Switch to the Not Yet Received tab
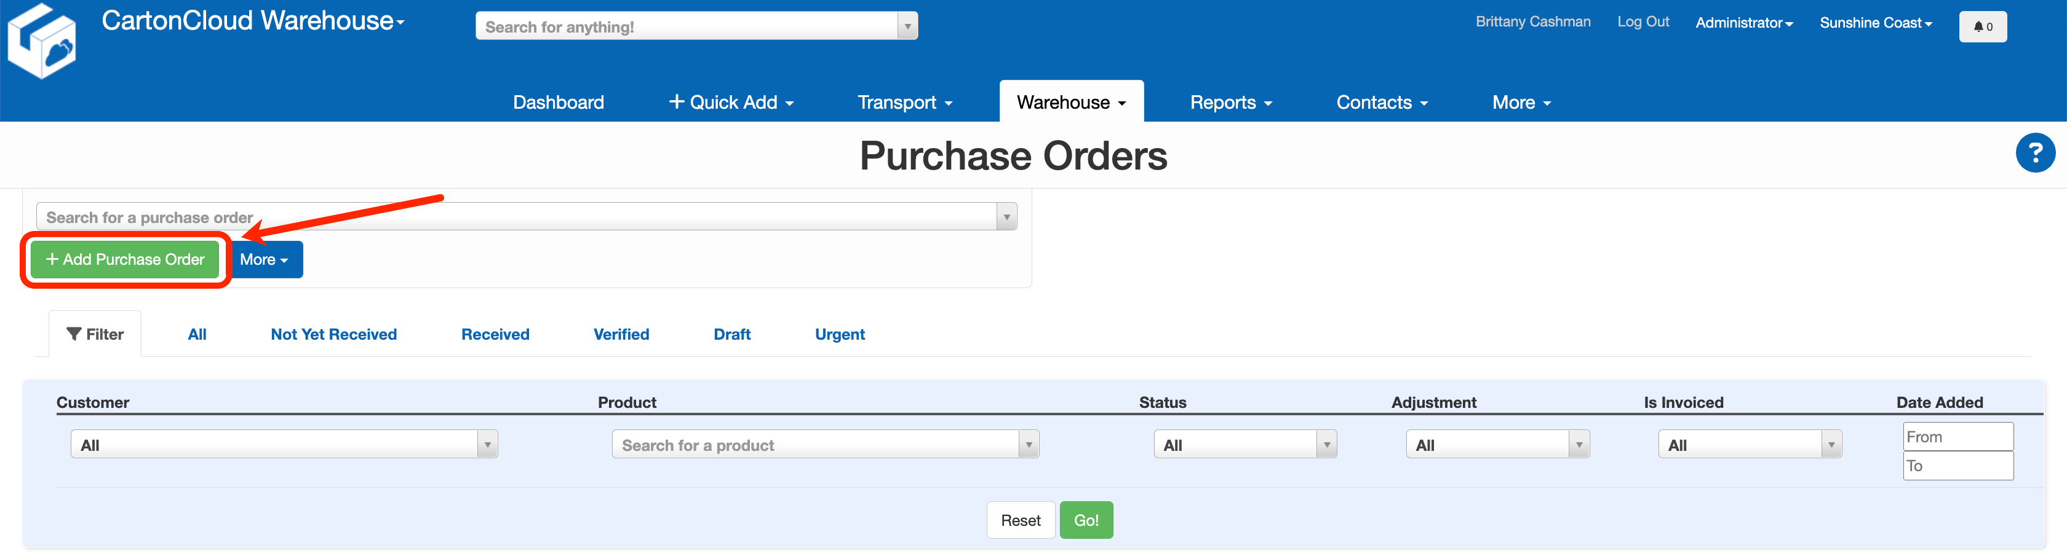This screenshot has height=559, width=2067. 334,334
